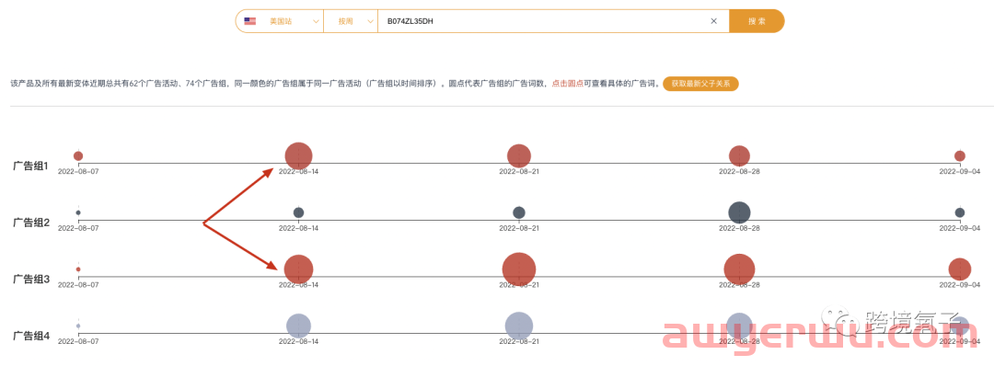
Task: Select 广告组2 bubble at 2022-08-14
Action: click(x=298, y=212)
